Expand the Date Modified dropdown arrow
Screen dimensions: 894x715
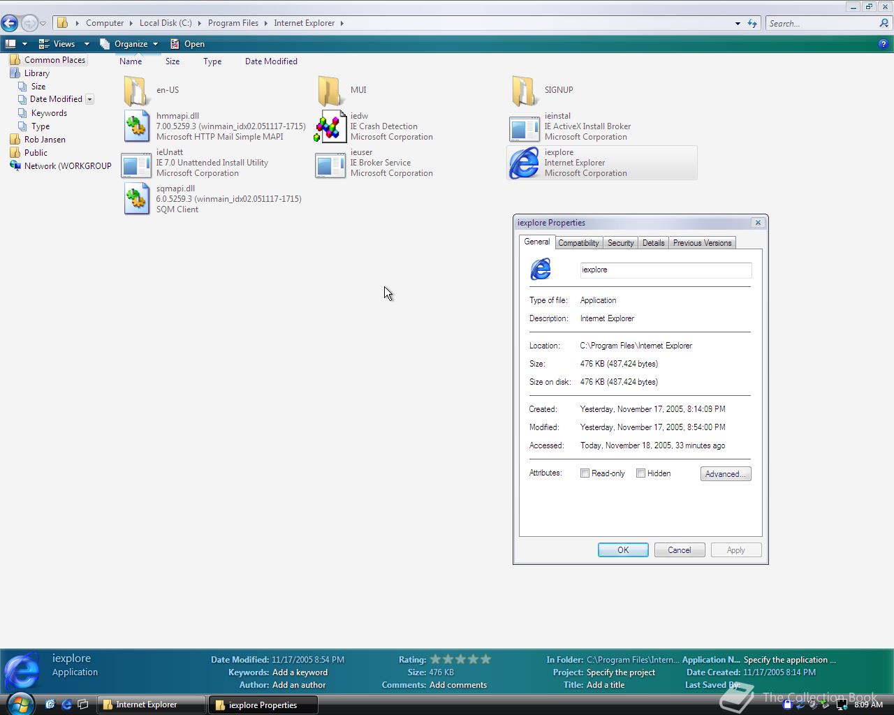tap(89, 100)
